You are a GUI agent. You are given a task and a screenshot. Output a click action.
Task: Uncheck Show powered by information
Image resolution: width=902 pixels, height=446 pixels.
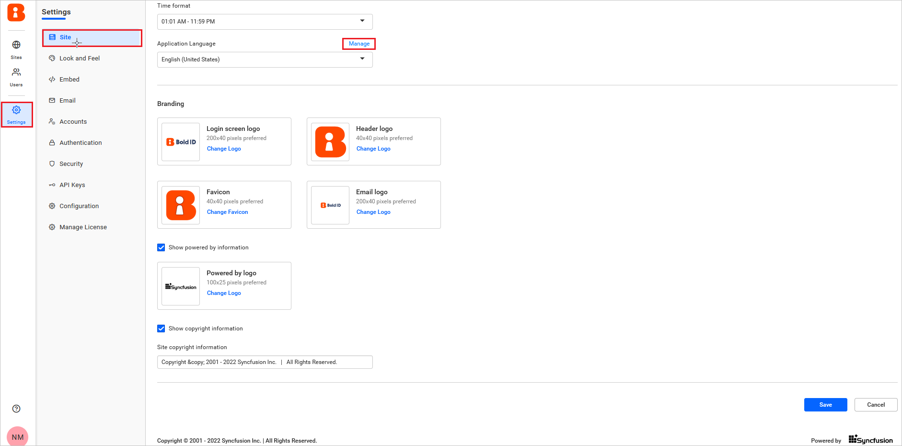[162, 247]
